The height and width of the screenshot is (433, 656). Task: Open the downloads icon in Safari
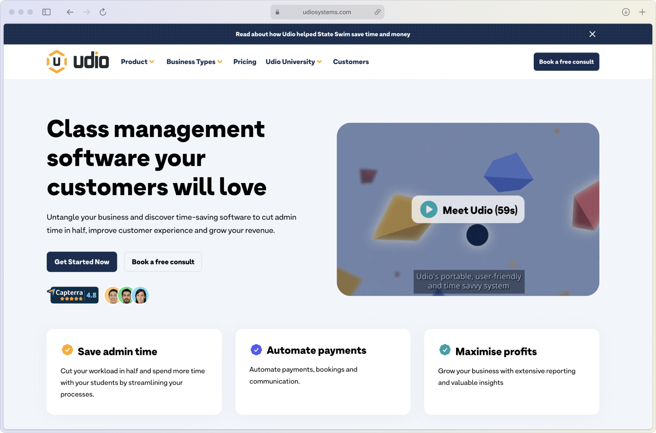click(x=626, y=12)
